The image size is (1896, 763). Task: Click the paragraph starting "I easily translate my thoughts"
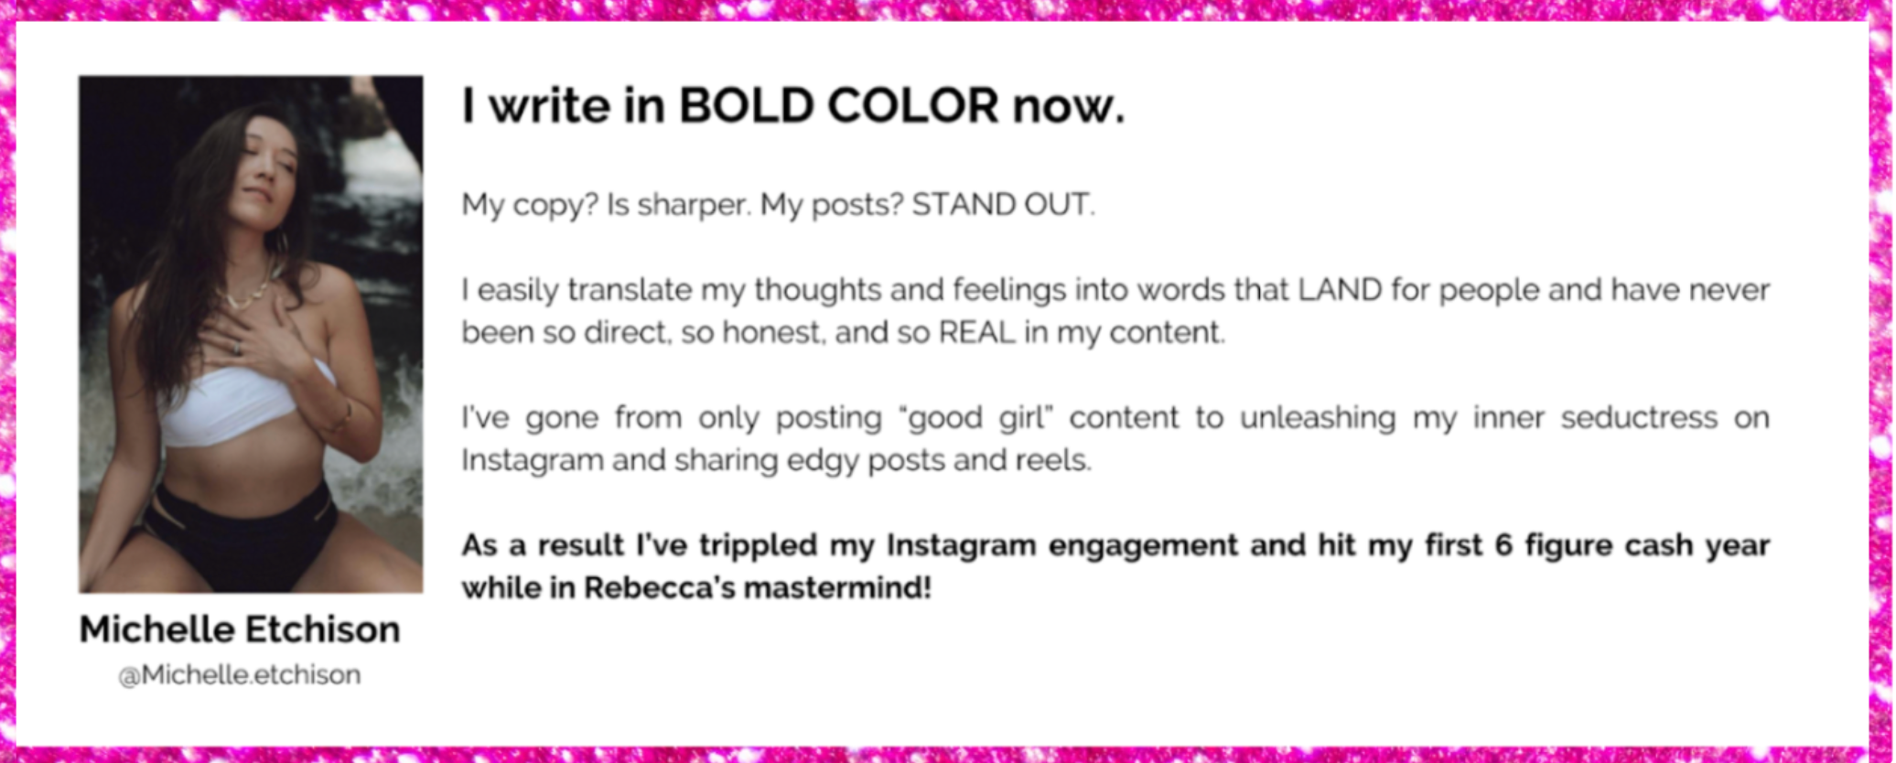(x=1115, y=311)
